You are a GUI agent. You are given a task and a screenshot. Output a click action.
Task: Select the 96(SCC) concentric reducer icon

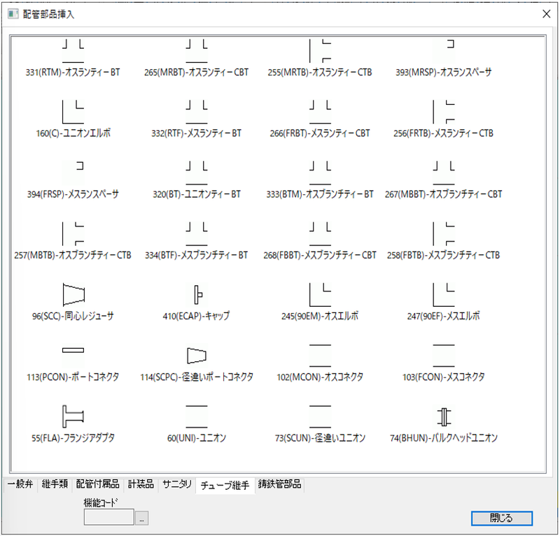73,294
